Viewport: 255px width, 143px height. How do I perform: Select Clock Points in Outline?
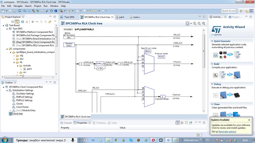pos(22,107)
